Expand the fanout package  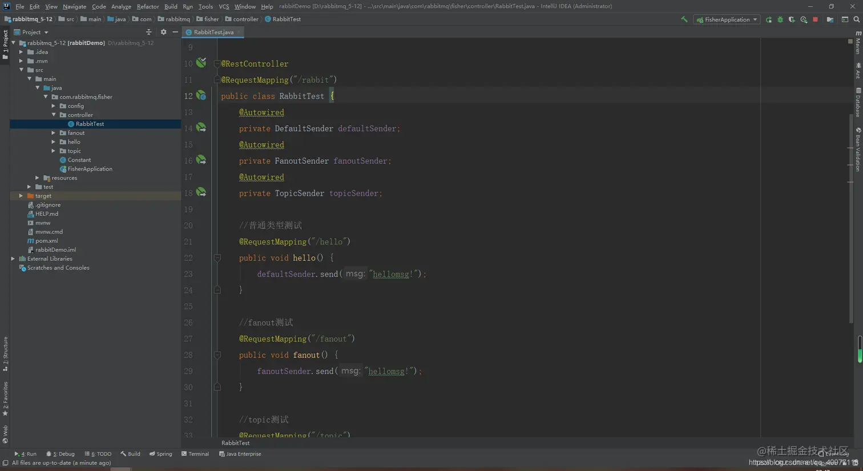click(54, 133)
